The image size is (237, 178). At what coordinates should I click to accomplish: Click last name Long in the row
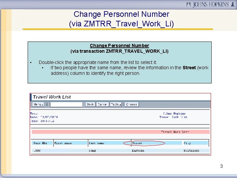(x=92, y=151)
